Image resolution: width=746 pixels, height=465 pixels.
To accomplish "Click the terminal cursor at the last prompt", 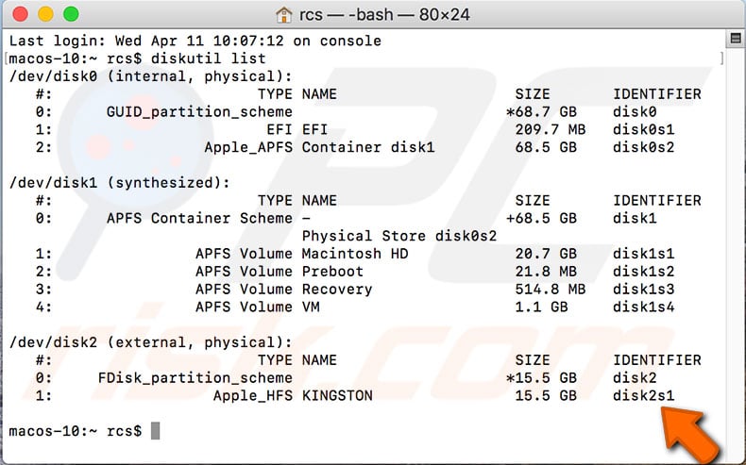I will pos(155,431).
